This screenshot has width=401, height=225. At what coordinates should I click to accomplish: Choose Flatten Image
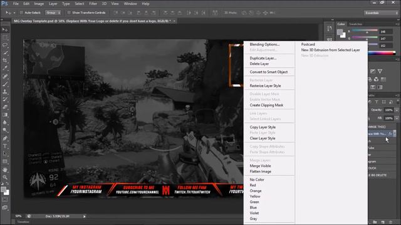click(x=261, y=171)
